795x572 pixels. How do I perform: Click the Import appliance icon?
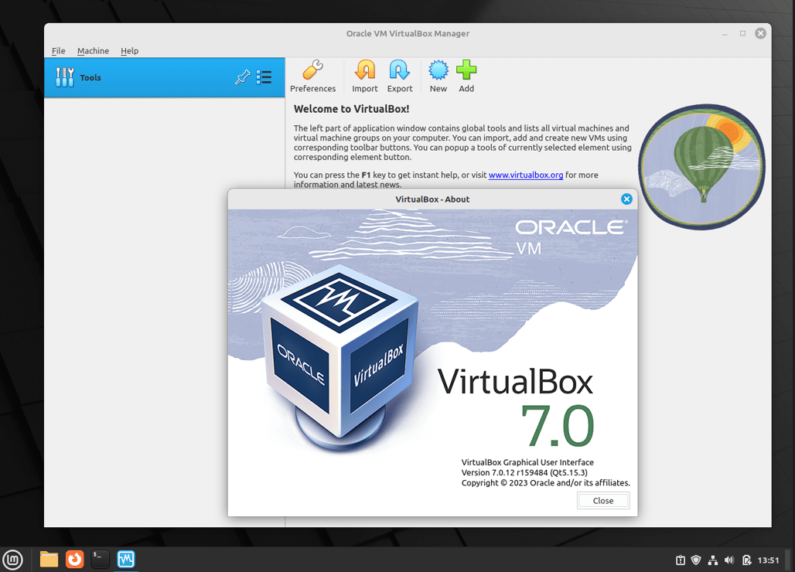pyautogui.click(x=364, y=76)
